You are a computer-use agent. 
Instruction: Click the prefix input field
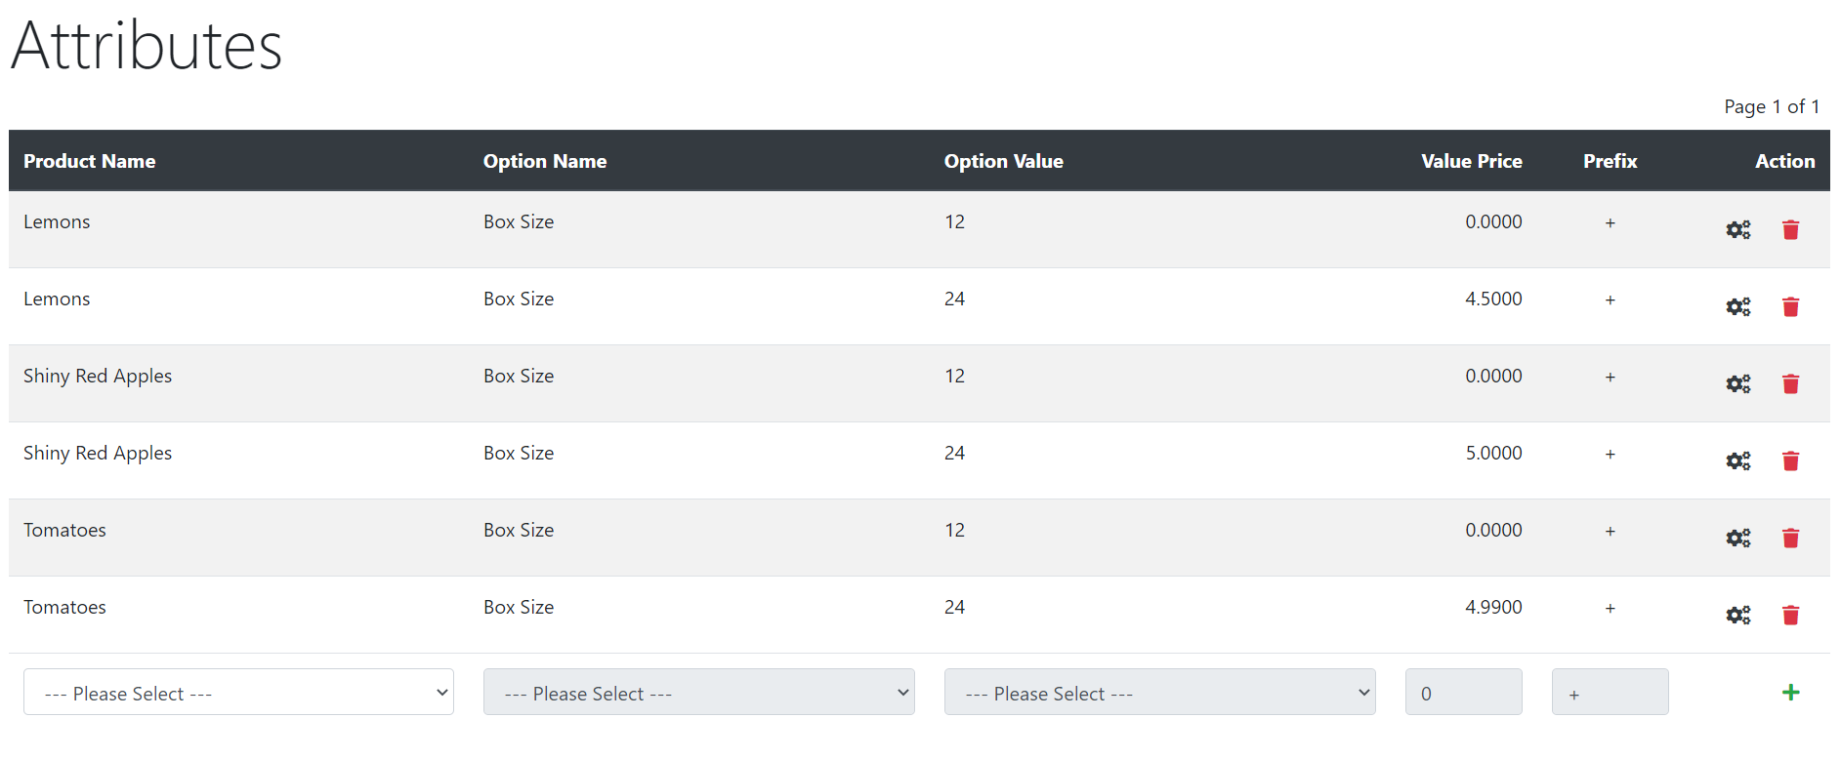point(1610,692)
